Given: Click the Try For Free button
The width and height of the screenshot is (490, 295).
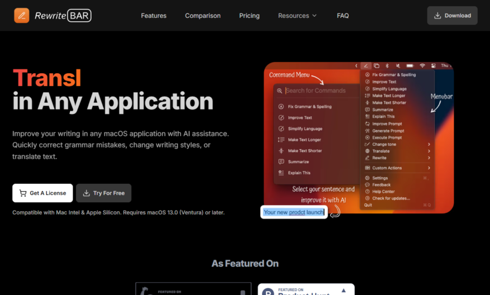Looking at the screenshot, I should pyautogui.click(x=103, y=193).
